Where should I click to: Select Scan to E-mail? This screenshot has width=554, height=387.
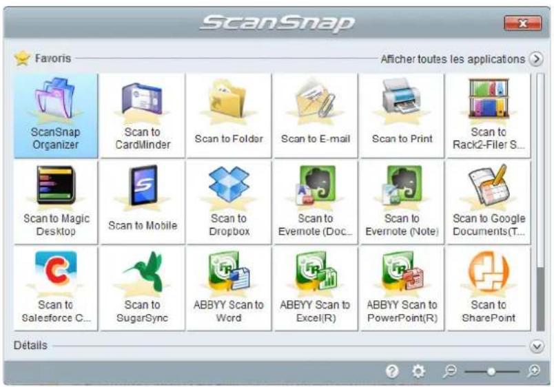click(x=316, y=116)
